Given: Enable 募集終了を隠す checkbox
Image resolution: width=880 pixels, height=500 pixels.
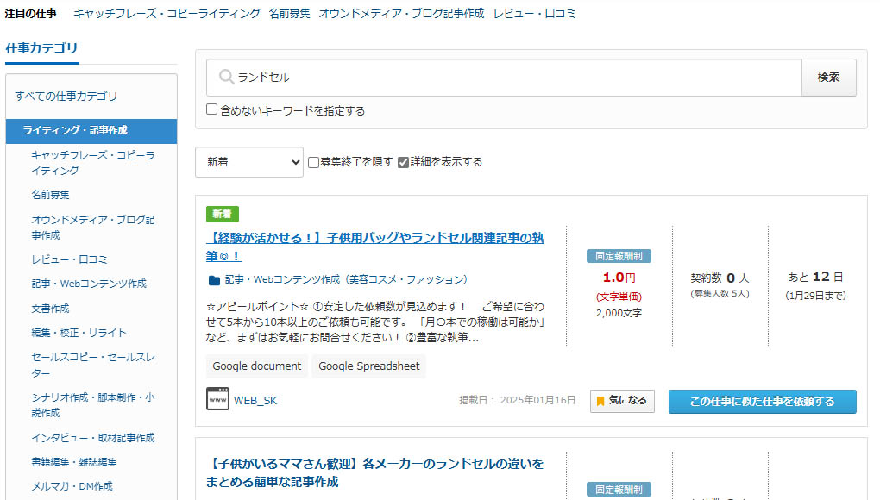Looking at the screenshot, I should click(x=314, y=163).
